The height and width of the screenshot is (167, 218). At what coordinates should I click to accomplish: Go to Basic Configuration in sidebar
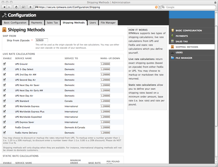(x=192, y=30)
